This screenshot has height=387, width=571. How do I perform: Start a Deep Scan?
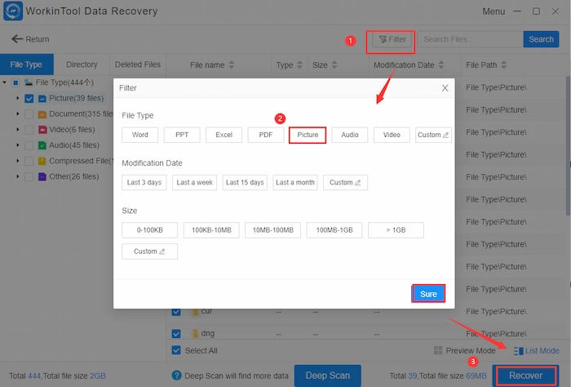(x=327, y=376)
